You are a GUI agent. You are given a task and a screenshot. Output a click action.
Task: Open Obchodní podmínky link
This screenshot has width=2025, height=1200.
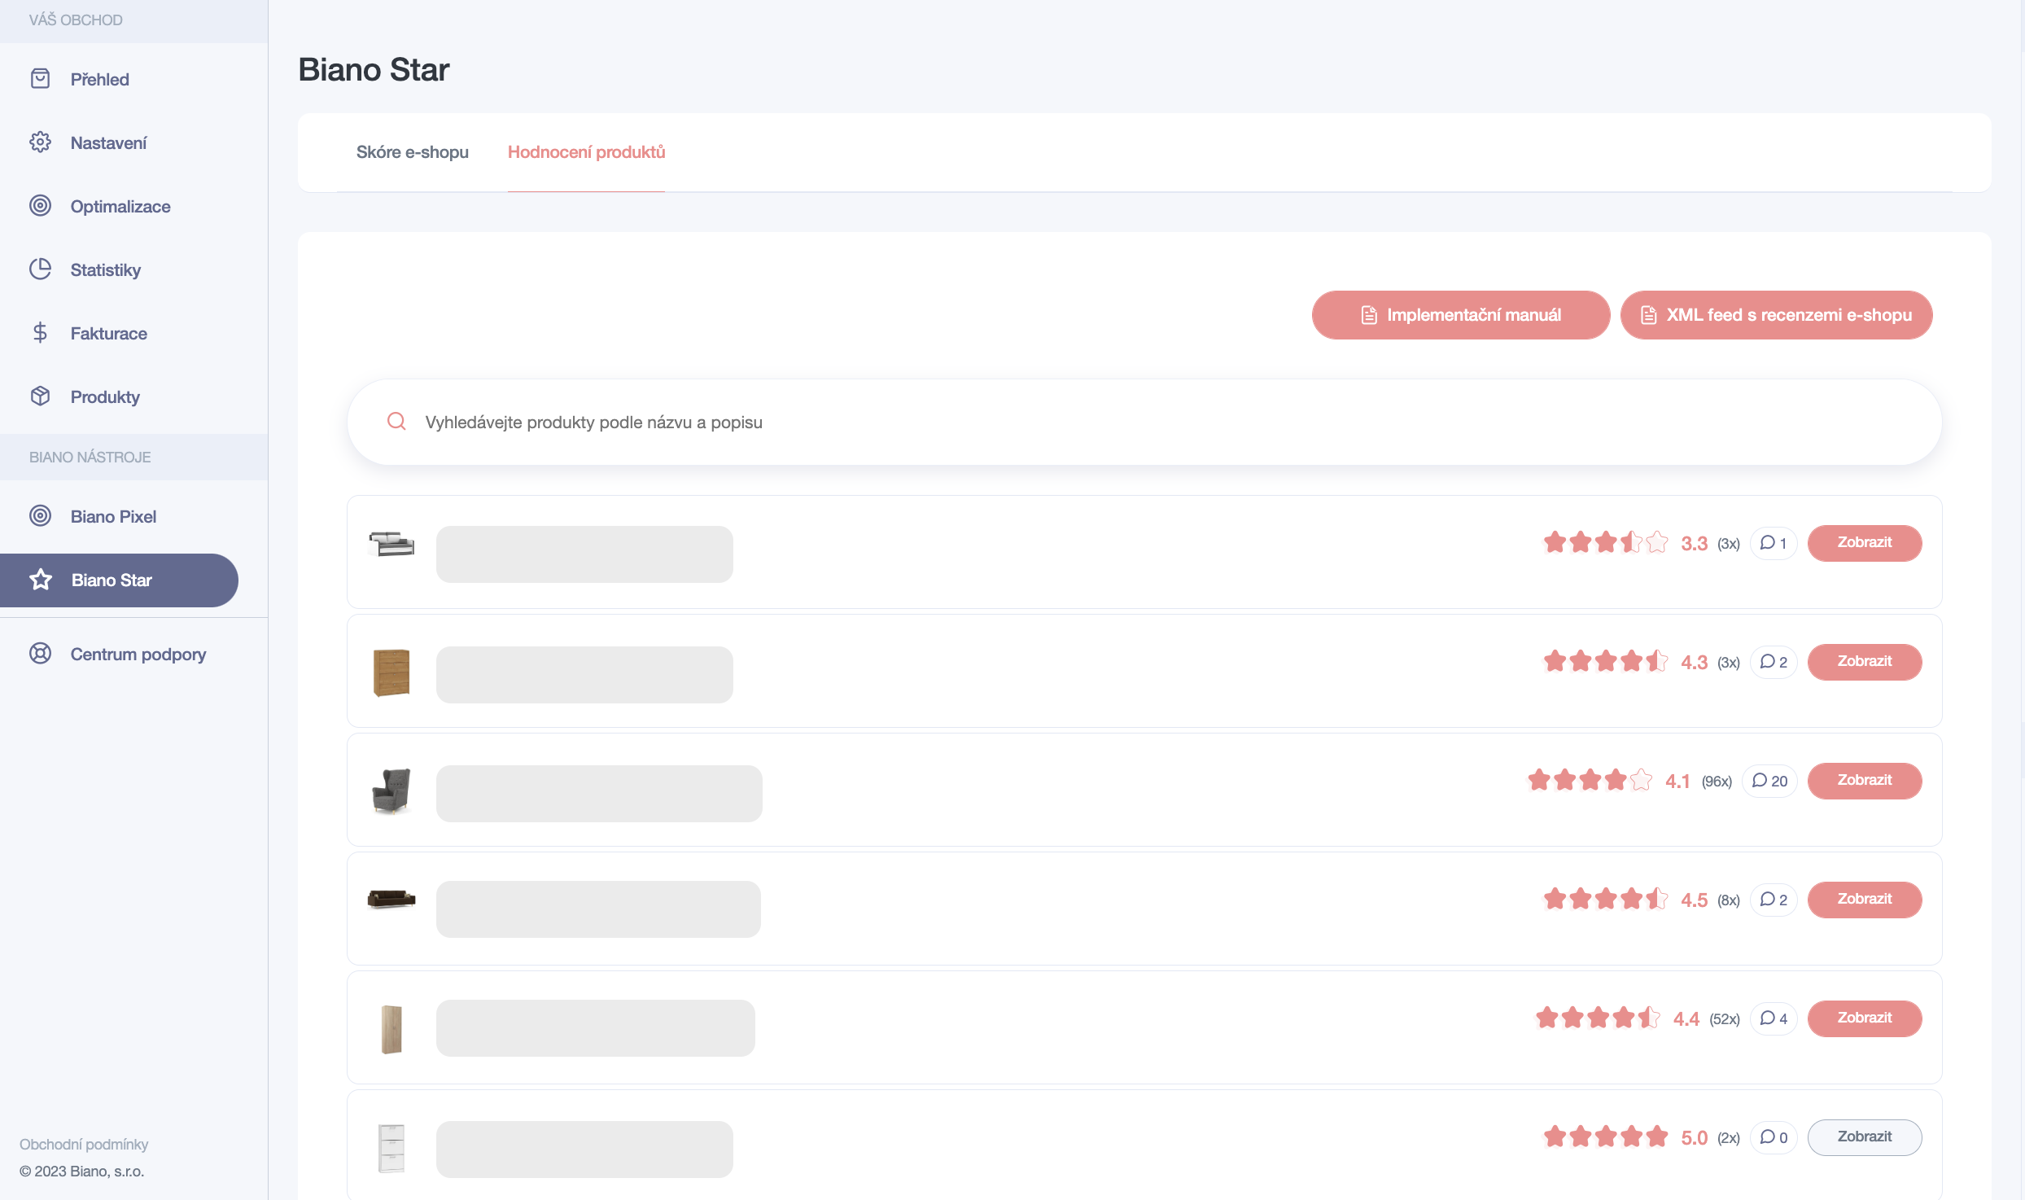[x=84, y=1144]
